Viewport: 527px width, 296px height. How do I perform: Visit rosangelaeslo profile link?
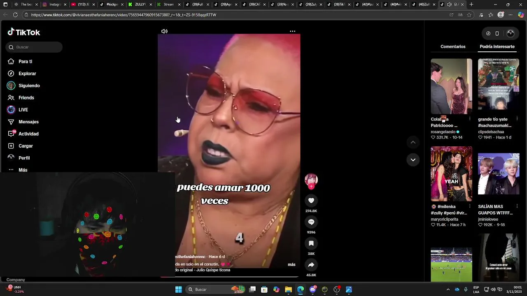443,132
